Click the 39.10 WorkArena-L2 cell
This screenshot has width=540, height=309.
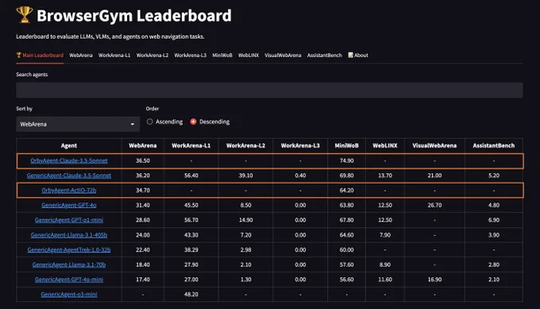tap(245, 176)
